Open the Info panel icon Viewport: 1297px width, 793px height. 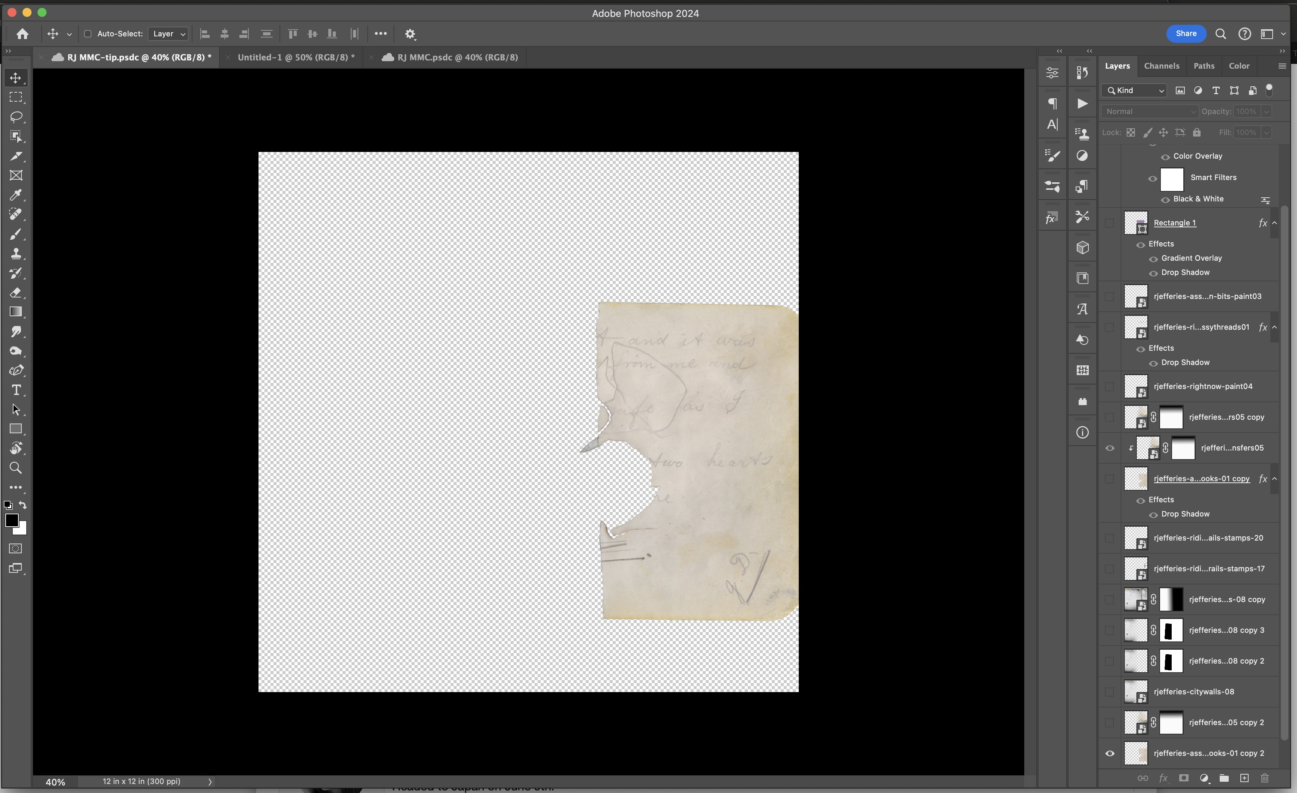[1082, 433]
